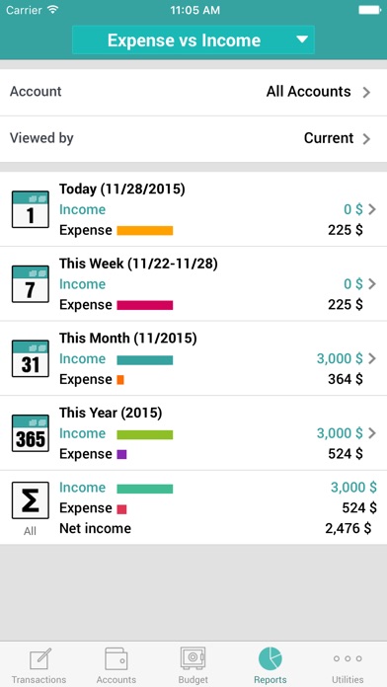Open the Utilities three-dots icon
Image resolution: width=387 pixels, height=687 pixels.
point(348,658)
